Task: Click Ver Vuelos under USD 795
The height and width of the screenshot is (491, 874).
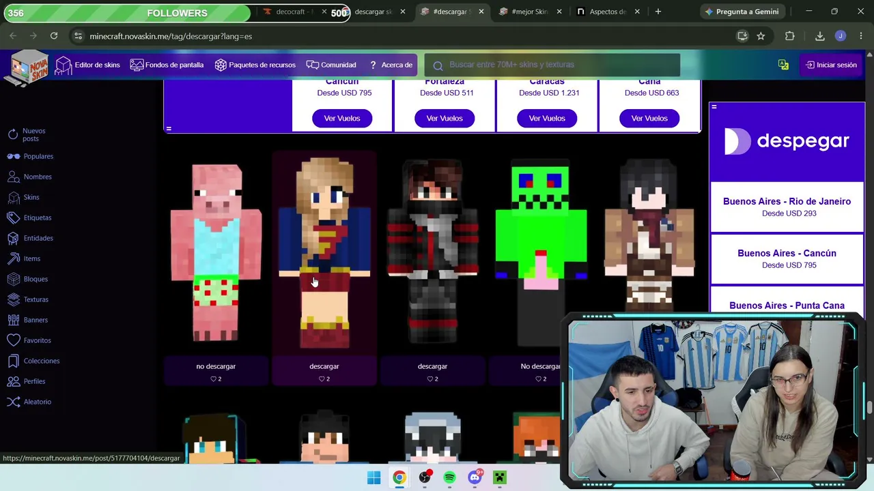Action: pyautogui.click(x=342, y=119)
